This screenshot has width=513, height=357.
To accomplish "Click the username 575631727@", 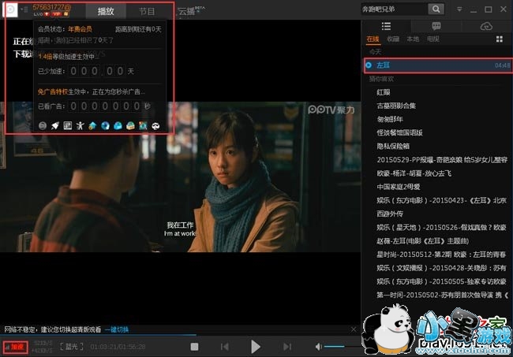I will click(x=51, y=7).
